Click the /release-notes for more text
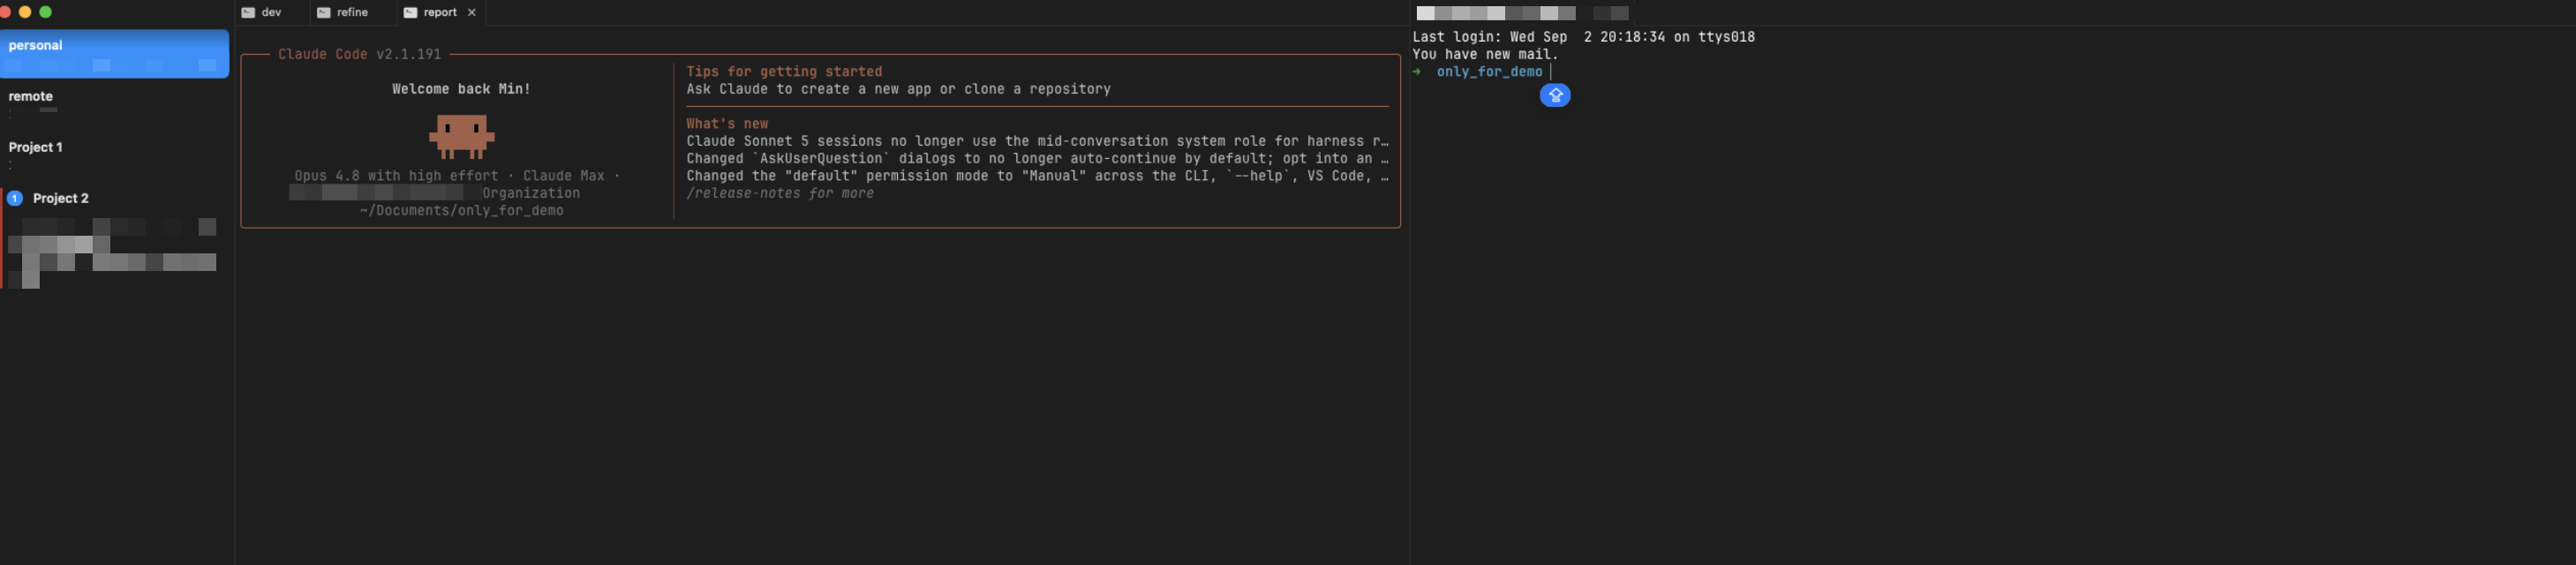 780,193
